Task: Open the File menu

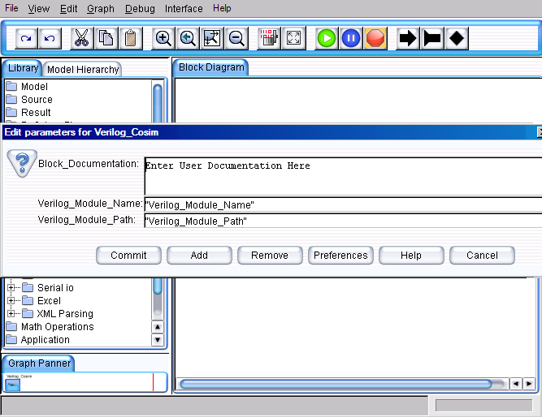Action: pyautogui.click(x=11, y=8)
